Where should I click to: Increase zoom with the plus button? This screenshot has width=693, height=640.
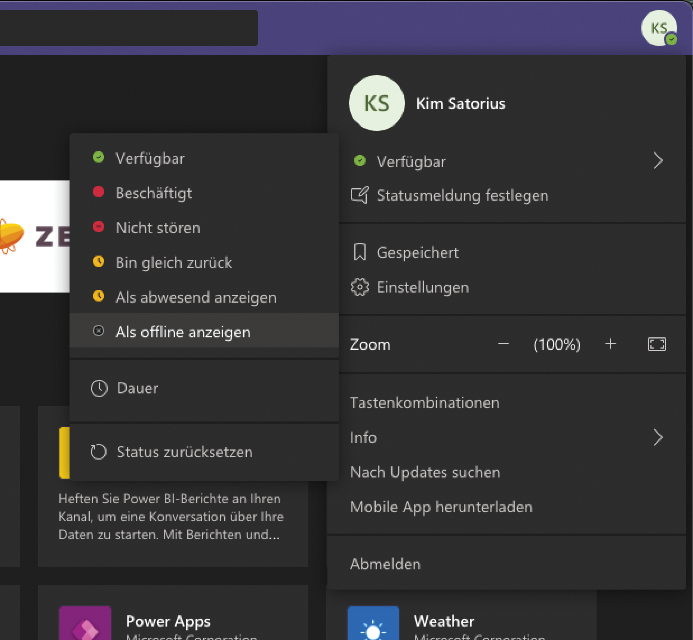(610, 344)
